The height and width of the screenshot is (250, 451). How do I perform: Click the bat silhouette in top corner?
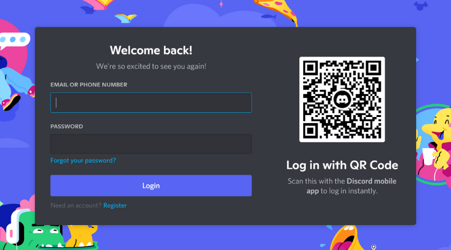(420, 5)
